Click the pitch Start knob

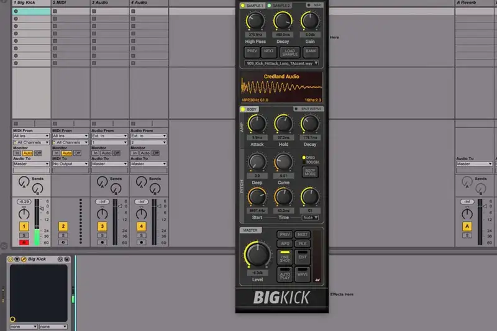tap(257, 197)
